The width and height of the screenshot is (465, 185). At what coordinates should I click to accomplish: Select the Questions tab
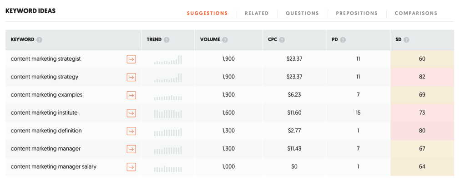(x=302, y=13)
